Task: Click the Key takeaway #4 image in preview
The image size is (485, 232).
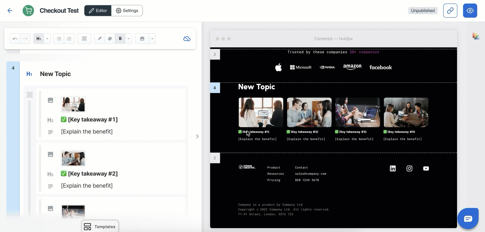Action: point(406,112)
